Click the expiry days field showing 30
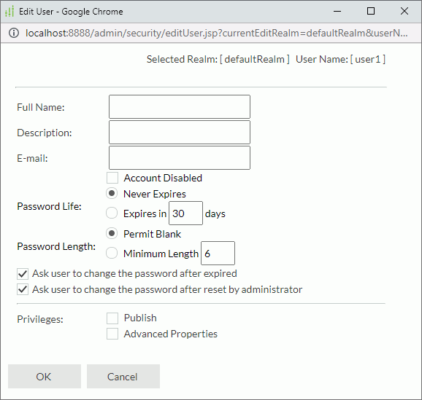 [185, 213]
